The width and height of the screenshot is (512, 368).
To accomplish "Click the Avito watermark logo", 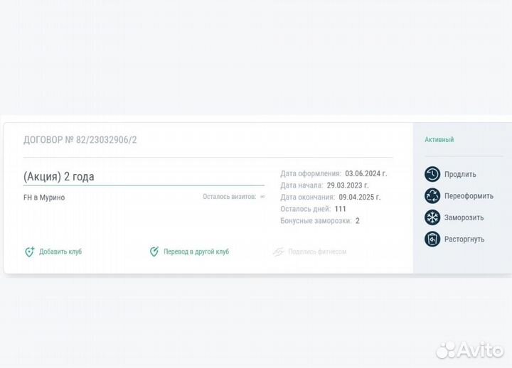I will click(x=469, y=350).
